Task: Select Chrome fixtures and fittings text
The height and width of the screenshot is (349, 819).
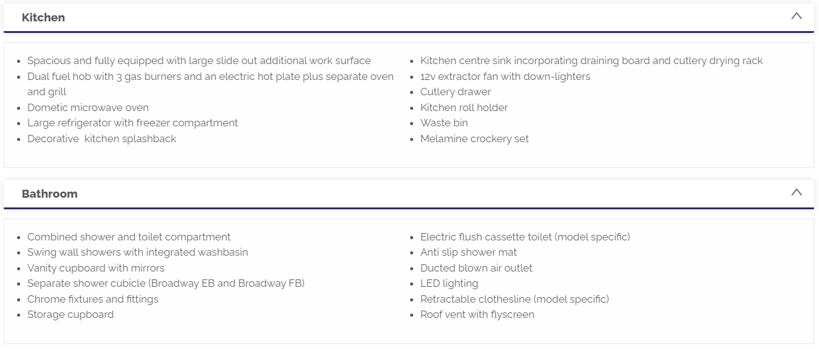Action: [x=93, y=299]
